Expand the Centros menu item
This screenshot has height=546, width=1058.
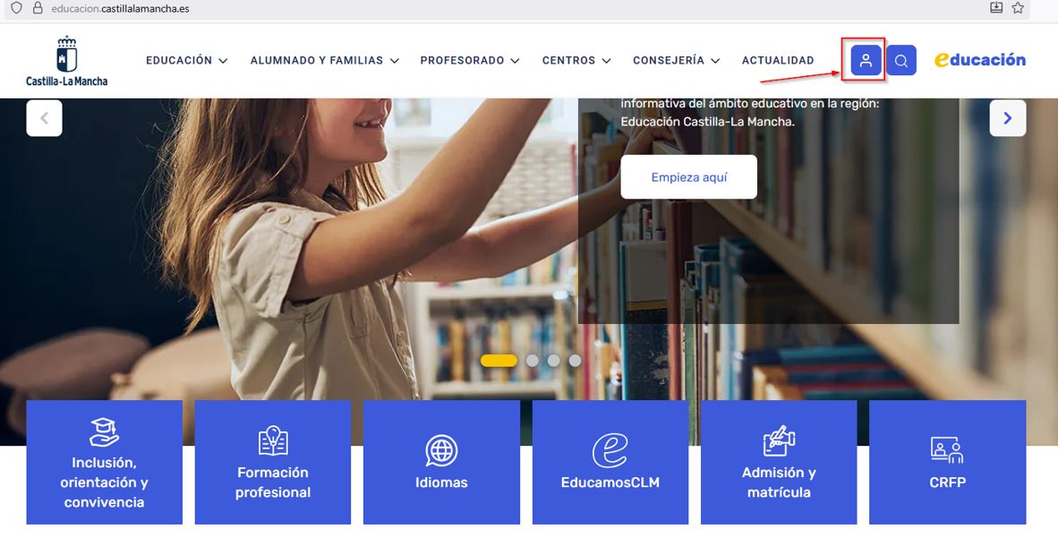point(576,60)
